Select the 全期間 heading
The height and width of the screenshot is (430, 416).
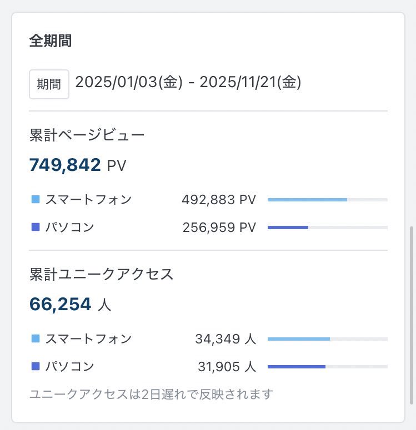(50, 41)
